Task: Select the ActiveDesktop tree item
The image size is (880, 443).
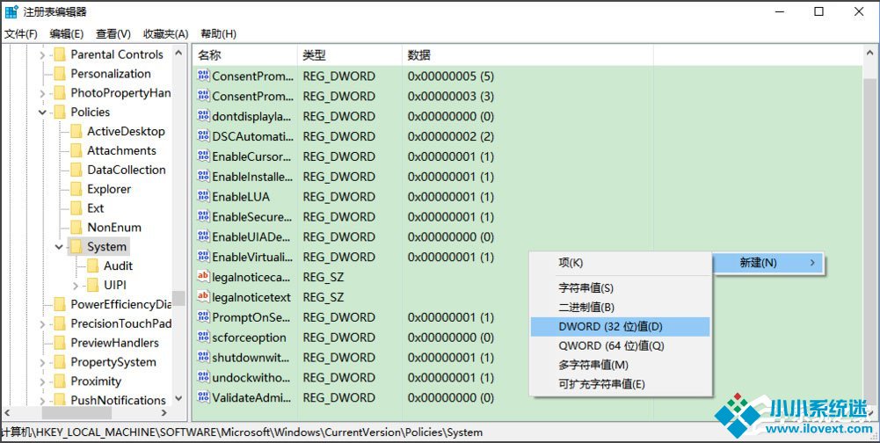Action: pyautogui.click(x=126, y=131)
